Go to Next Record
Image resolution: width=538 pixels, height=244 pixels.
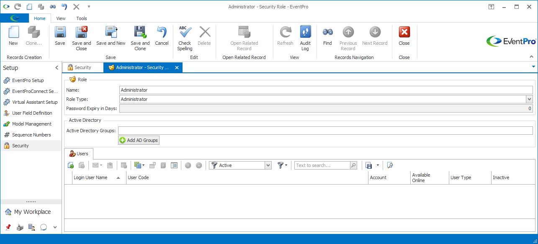(x=375, y=36)
